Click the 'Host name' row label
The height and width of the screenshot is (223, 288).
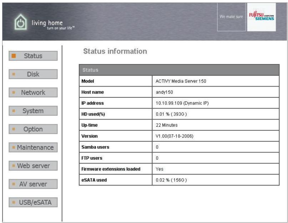coord(92,92)
